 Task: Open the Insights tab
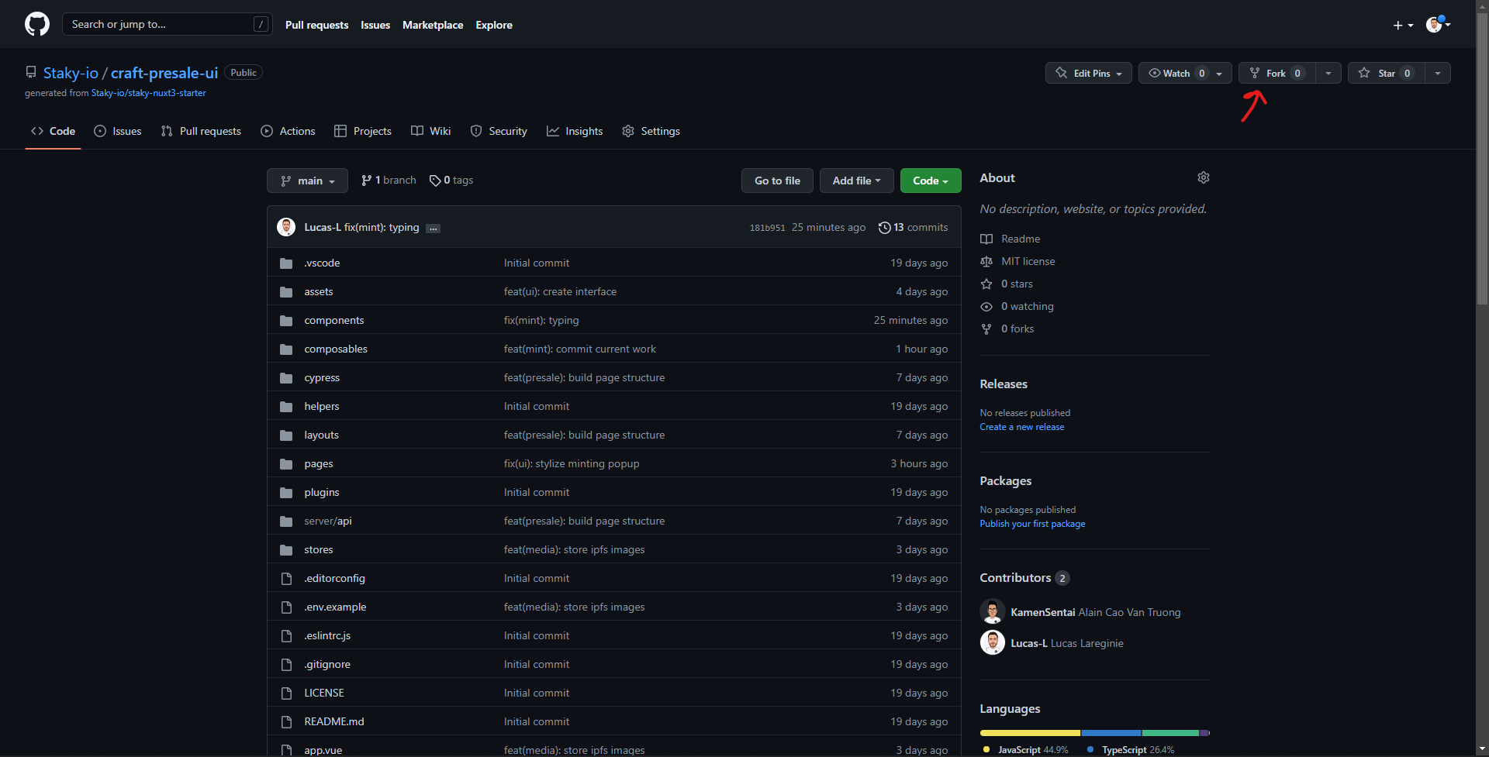(575, 131)
